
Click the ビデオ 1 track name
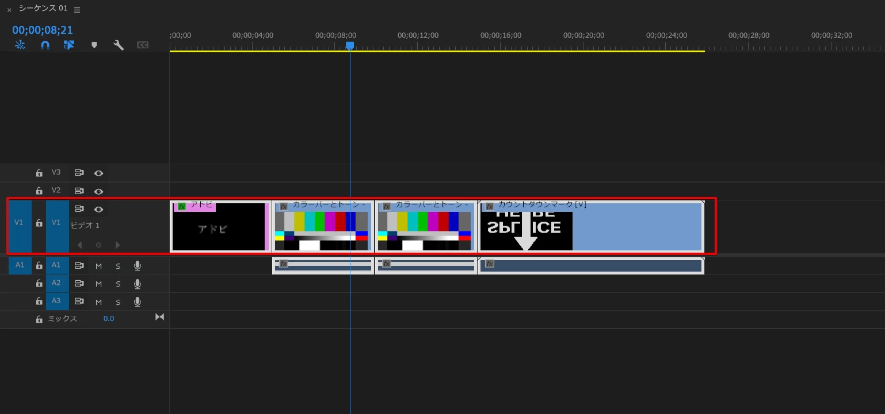(85, 226)
